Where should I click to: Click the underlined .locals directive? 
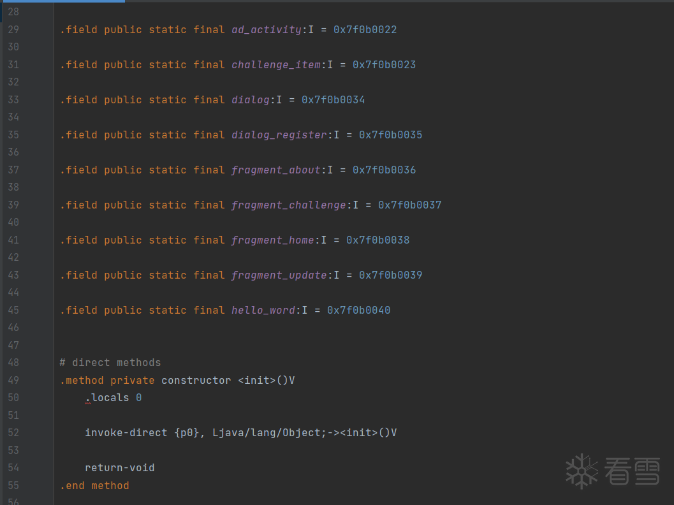tap(107, 398)
